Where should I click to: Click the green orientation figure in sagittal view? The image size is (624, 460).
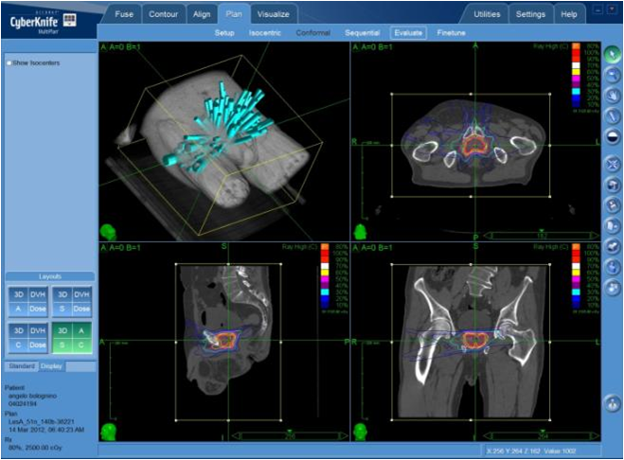(108, 432)
